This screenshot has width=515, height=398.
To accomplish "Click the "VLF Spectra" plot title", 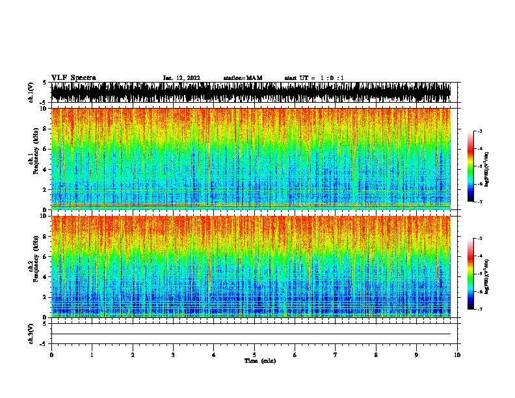I will [x=73, y=77].
